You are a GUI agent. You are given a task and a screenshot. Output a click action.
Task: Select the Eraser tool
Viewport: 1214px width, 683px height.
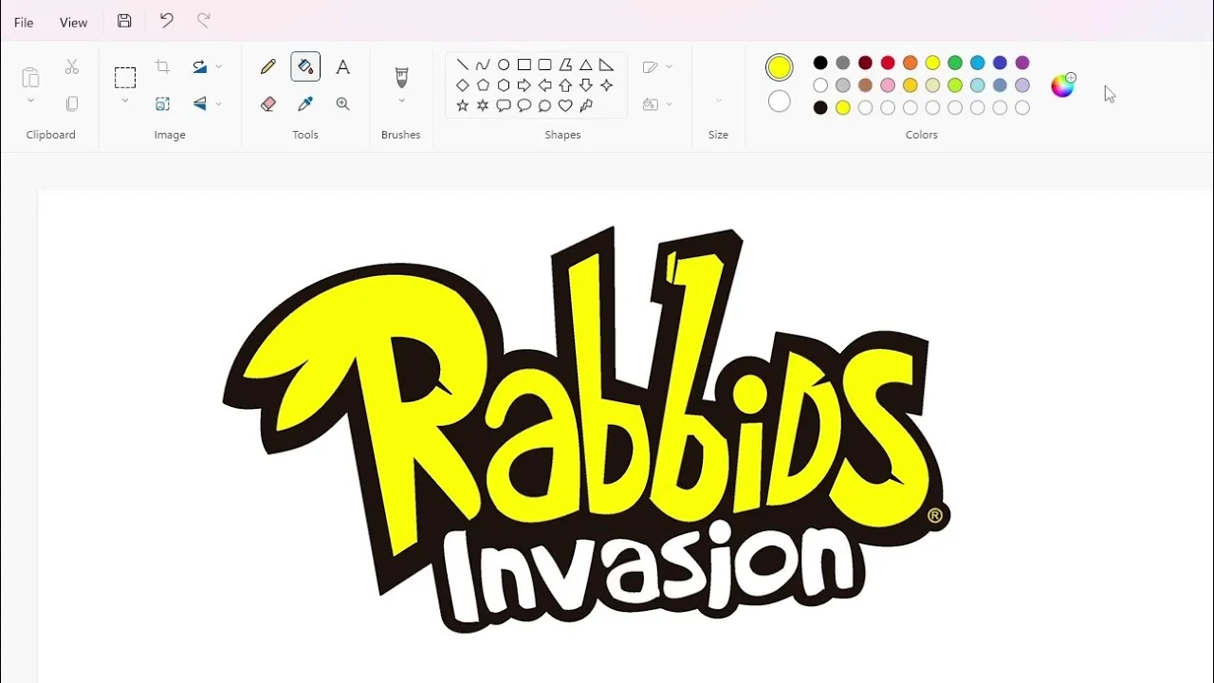[x=268, y=103]
